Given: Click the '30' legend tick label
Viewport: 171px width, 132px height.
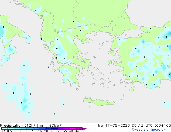Looking at the screenshot, I should pos(59,131).
